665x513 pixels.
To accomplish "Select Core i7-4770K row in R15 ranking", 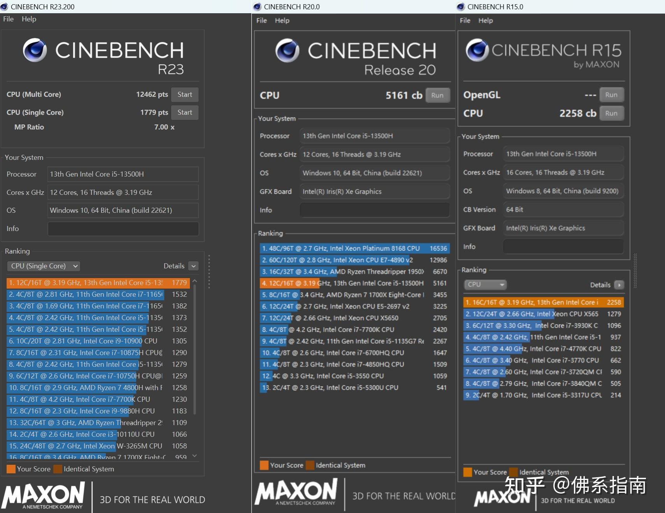I will tap(544, 349).
